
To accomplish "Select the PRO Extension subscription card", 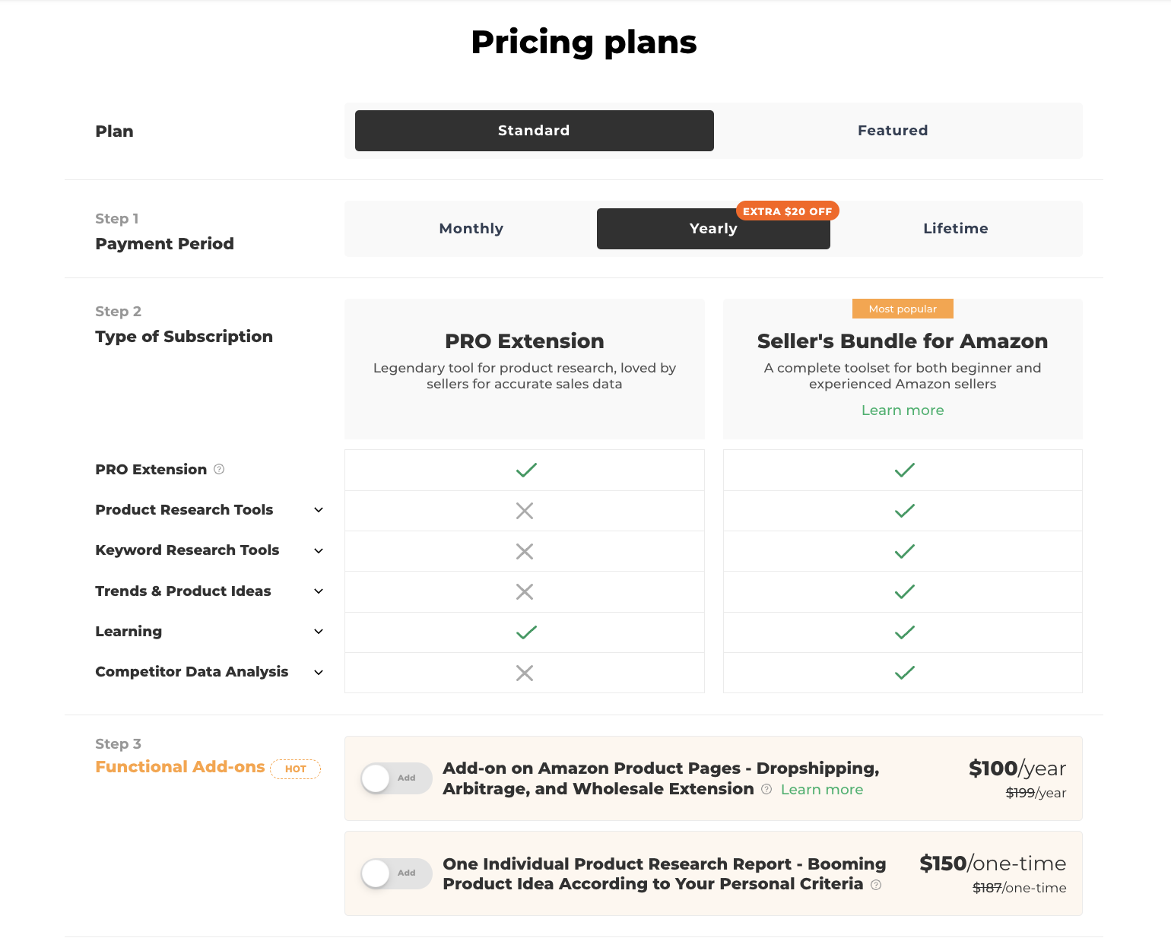I will tap(525, 369).
